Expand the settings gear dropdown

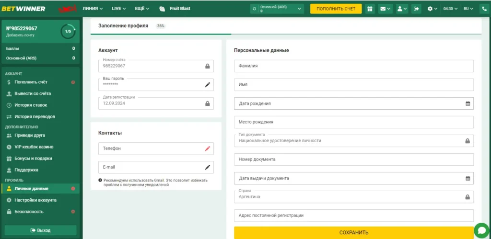[x=432, y=9]
